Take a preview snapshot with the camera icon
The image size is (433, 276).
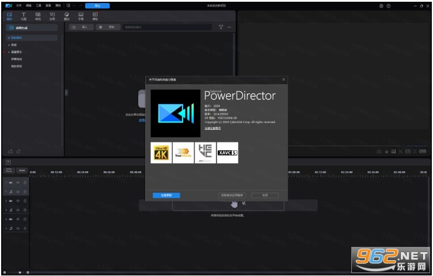pos(379,151)
